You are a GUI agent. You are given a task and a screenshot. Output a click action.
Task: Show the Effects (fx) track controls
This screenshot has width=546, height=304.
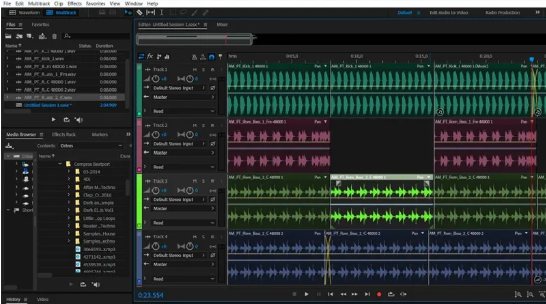click(x=150, y=56)
